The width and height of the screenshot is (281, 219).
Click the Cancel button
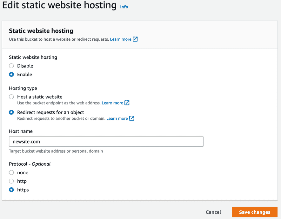pyautogui.click(x=213, y=212)
